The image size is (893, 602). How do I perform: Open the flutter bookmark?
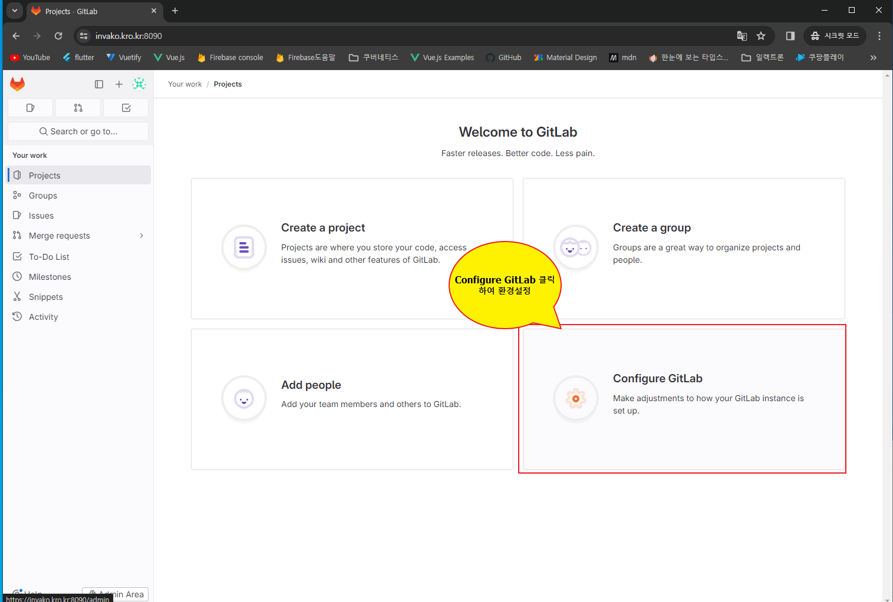pyautogui.click(x=78, y=57)
